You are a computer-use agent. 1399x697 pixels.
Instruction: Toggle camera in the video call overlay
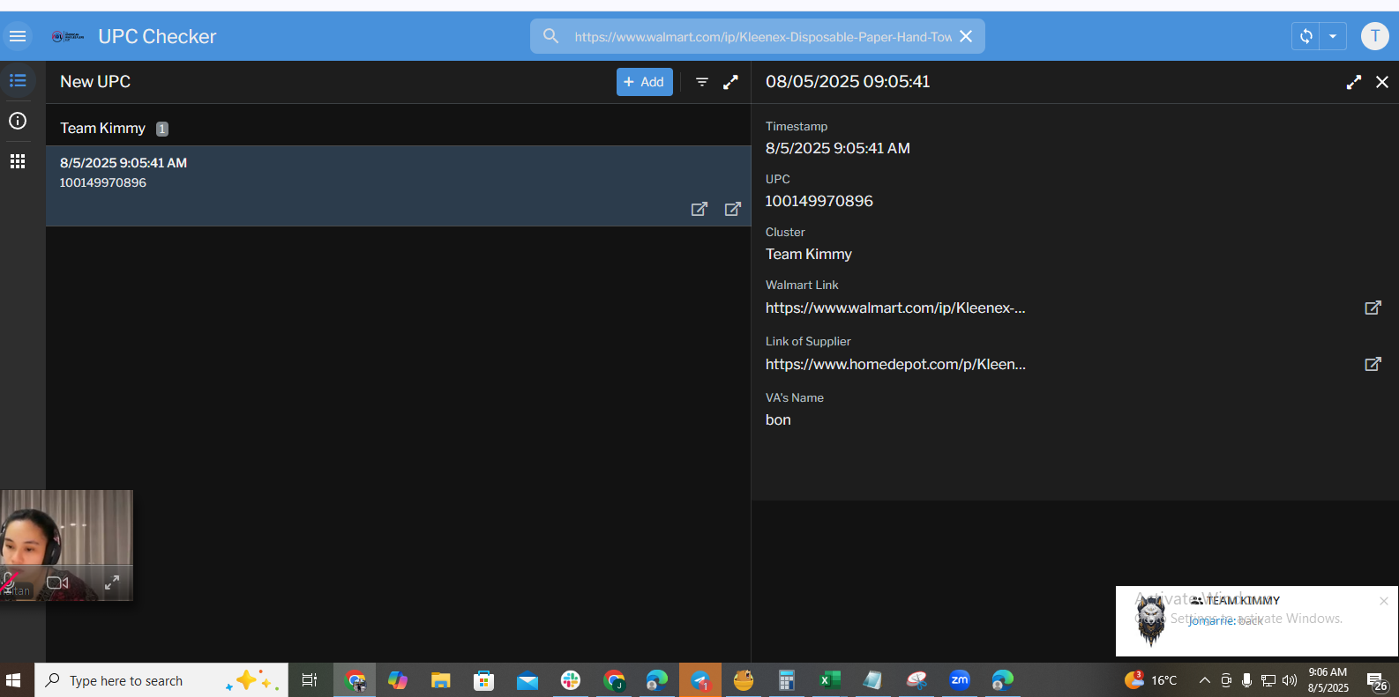57,582
